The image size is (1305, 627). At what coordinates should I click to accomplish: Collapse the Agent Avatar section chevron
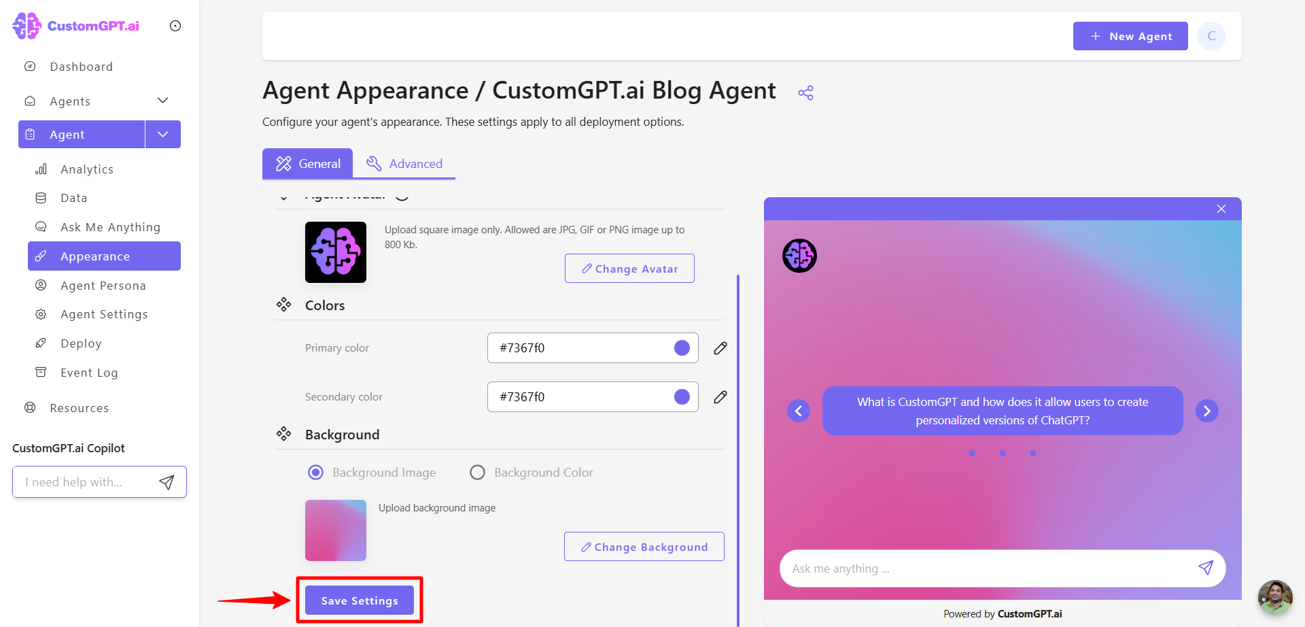pyautogui.click(x=284, y=197)
